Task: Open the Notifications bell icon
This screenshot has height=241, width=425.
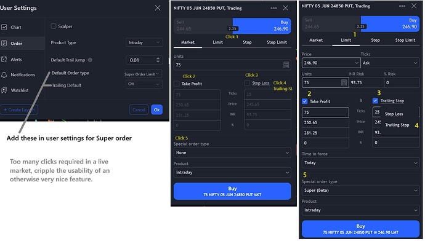Action: click(x=4, y=74)
